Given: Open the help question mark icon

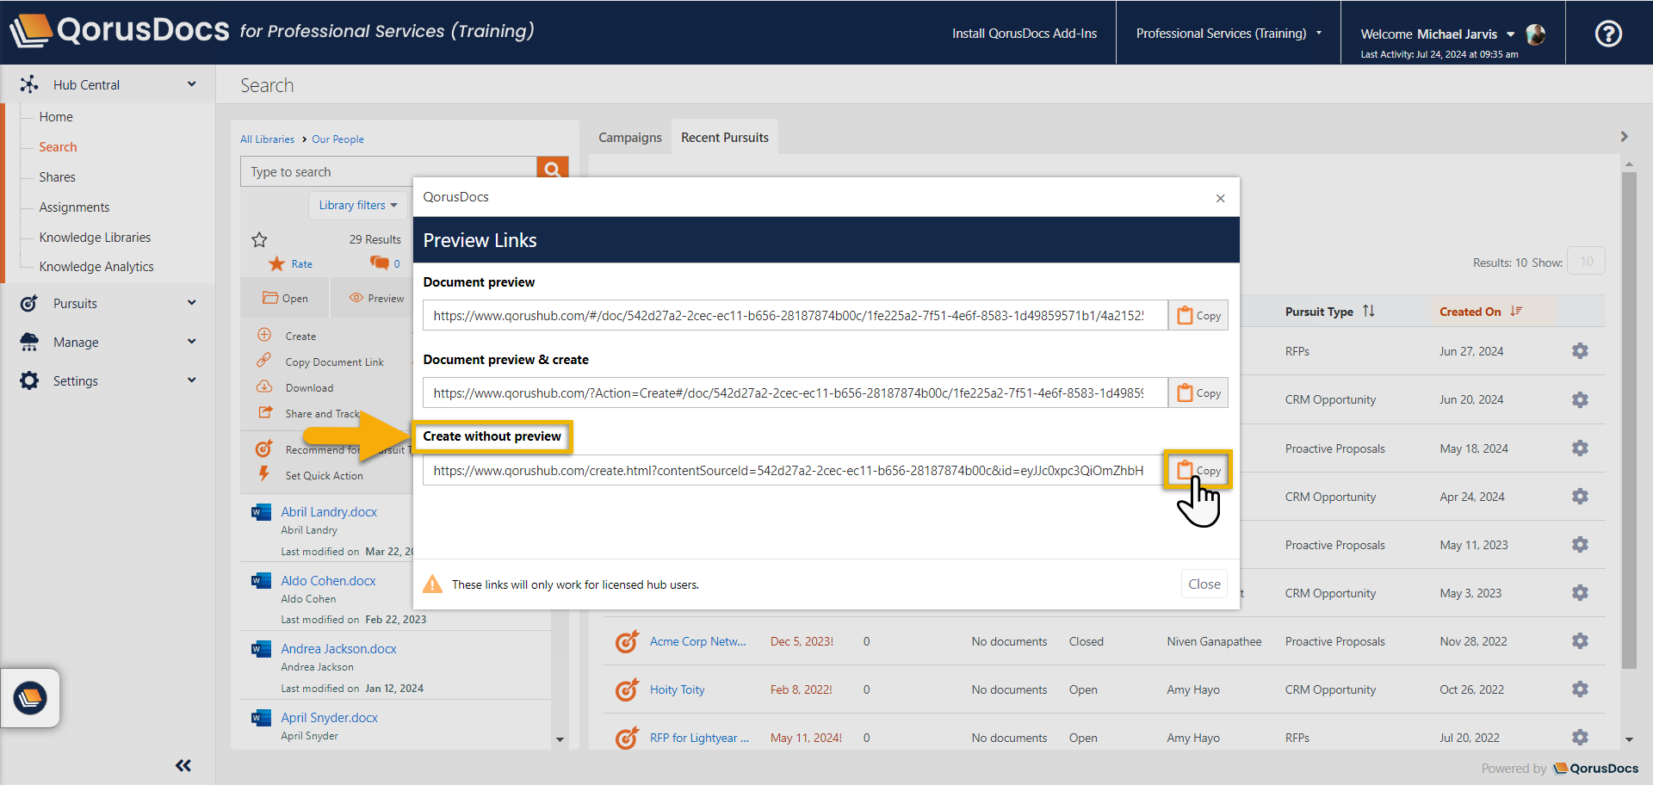Looking at the screenshot, I should (1608, 34).
